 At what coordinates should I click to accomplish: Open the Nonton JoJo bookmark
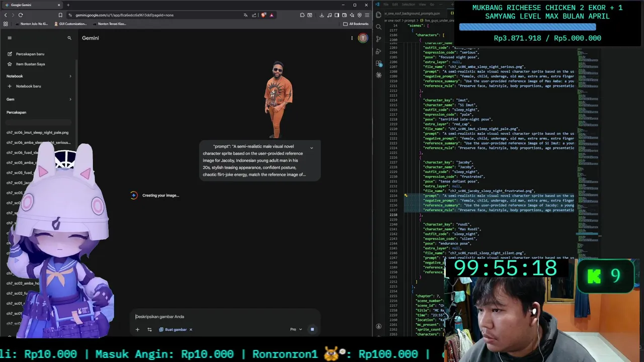tap(31, 24)
